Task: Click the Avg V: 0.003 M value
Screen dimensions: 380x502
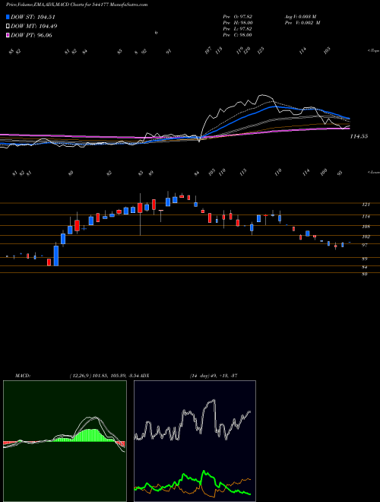Action: [x=299, y=17]
